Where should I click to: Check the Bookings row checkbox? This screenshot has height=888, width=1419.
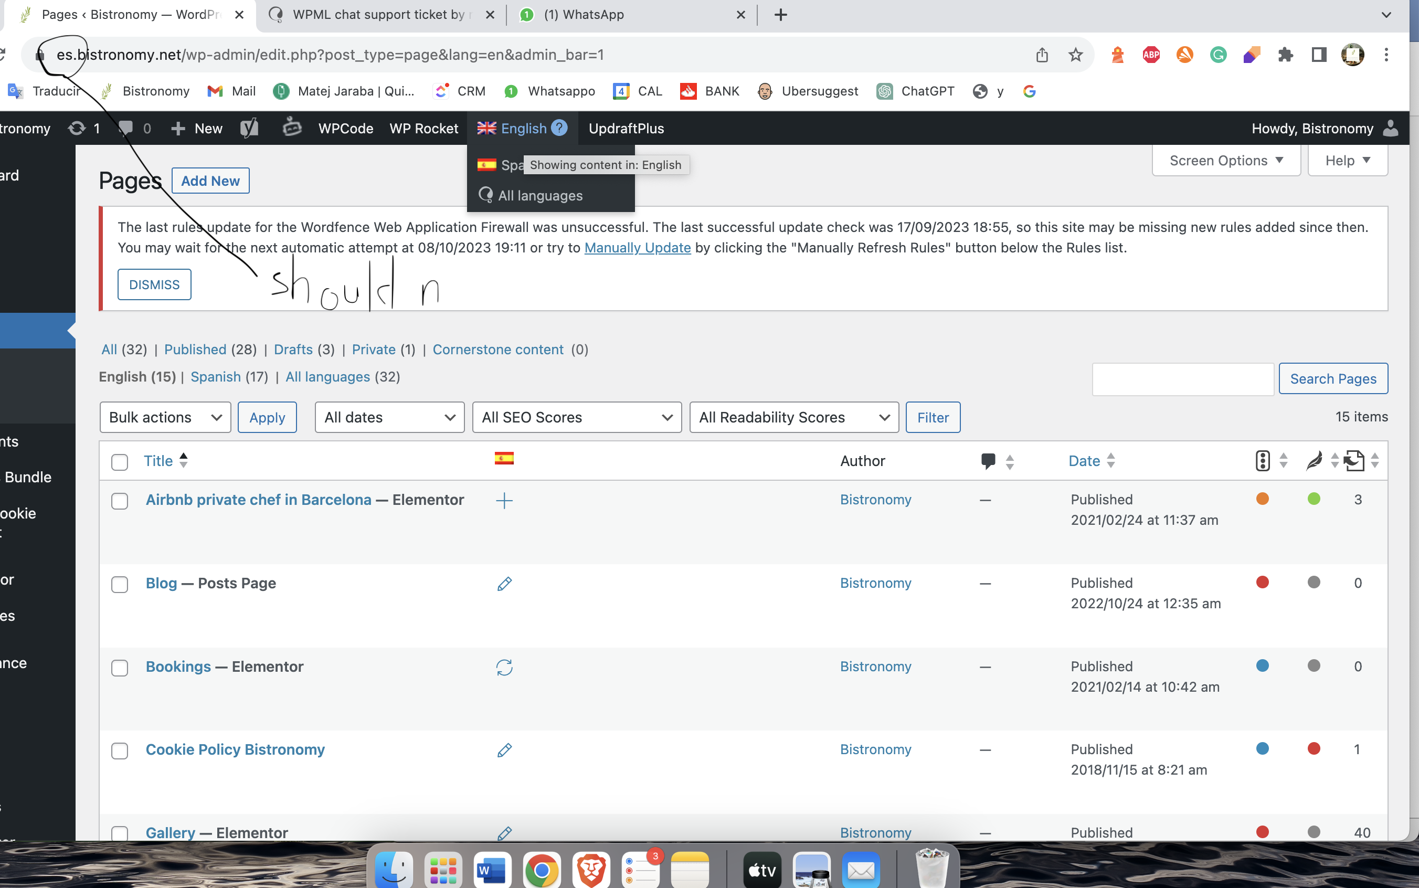(x=120, y=668)
